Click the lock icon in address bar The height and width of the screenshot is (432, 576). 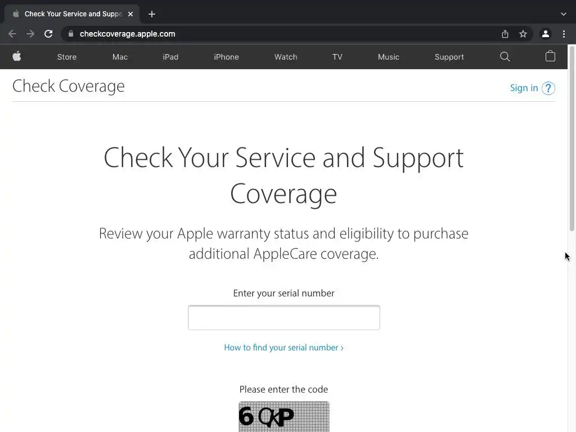(71, 34)
